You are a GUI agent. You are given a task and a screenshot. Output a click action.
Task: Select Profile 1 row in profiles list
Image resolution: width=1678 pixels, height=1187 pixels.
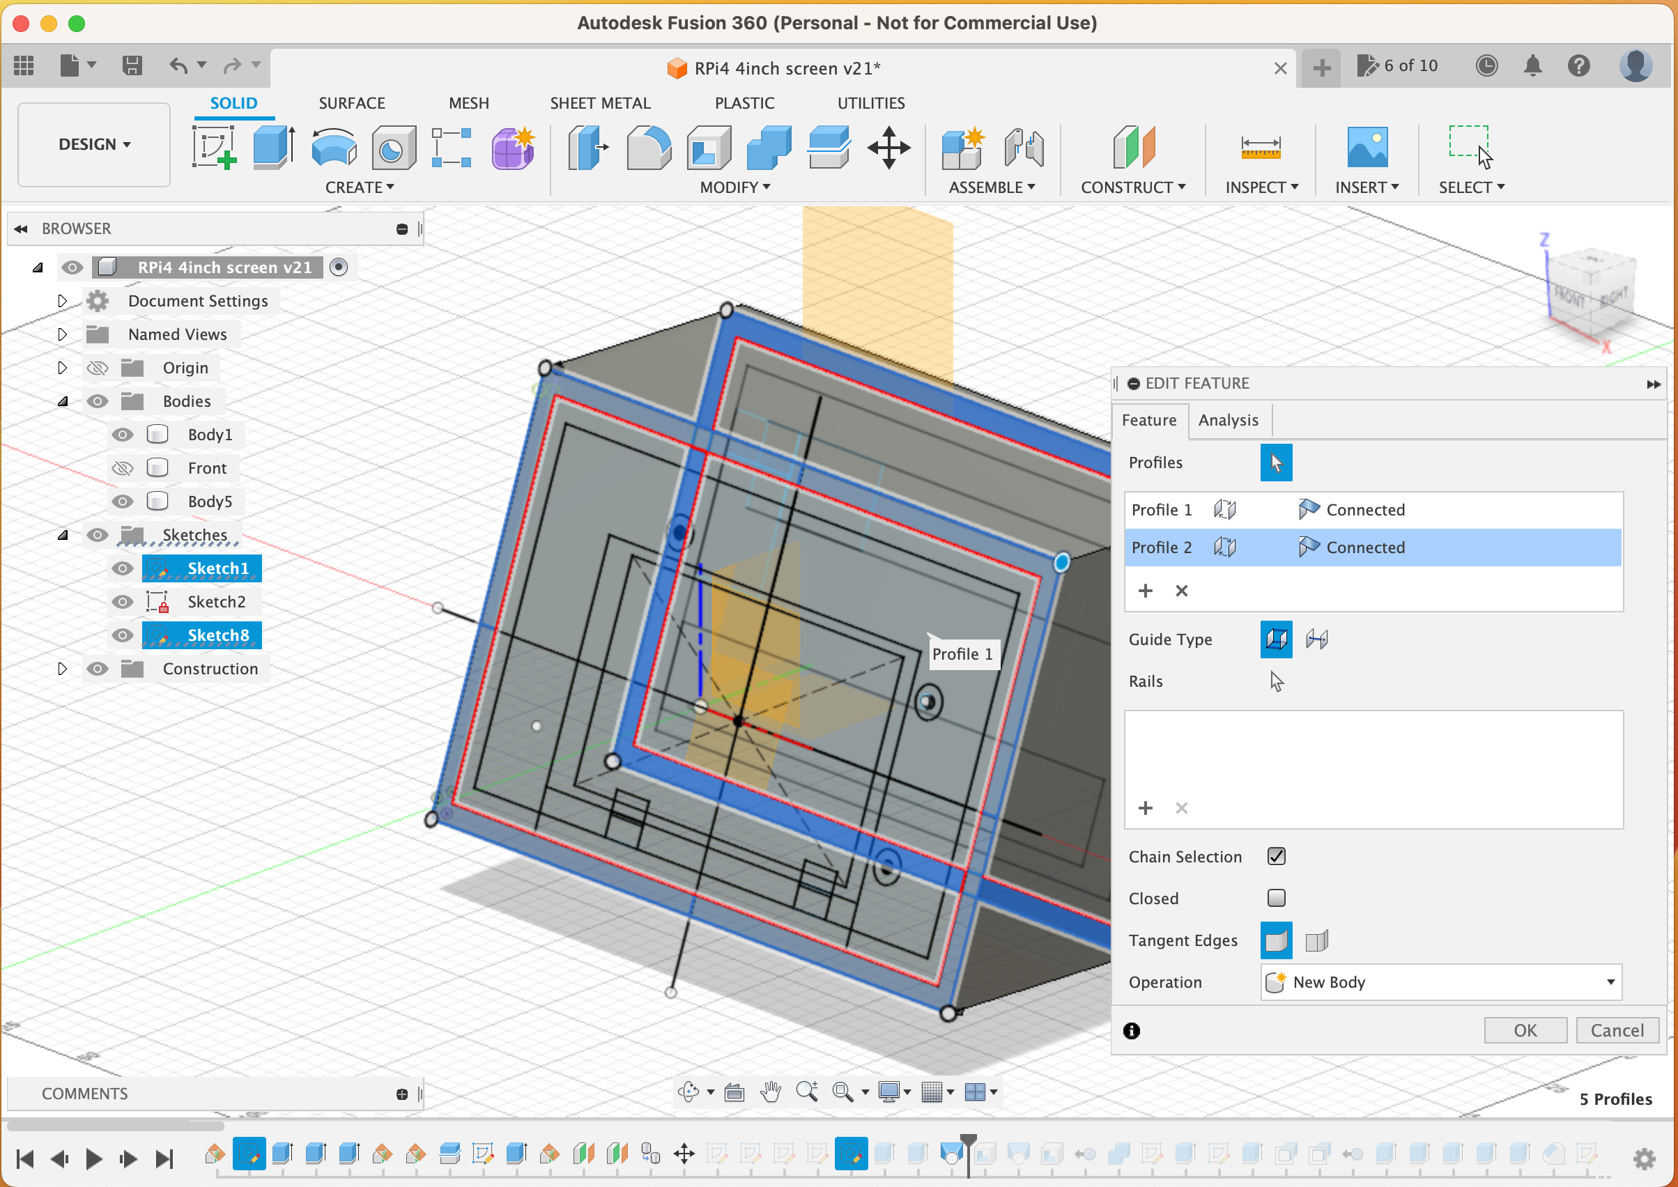pos(1373,510)
